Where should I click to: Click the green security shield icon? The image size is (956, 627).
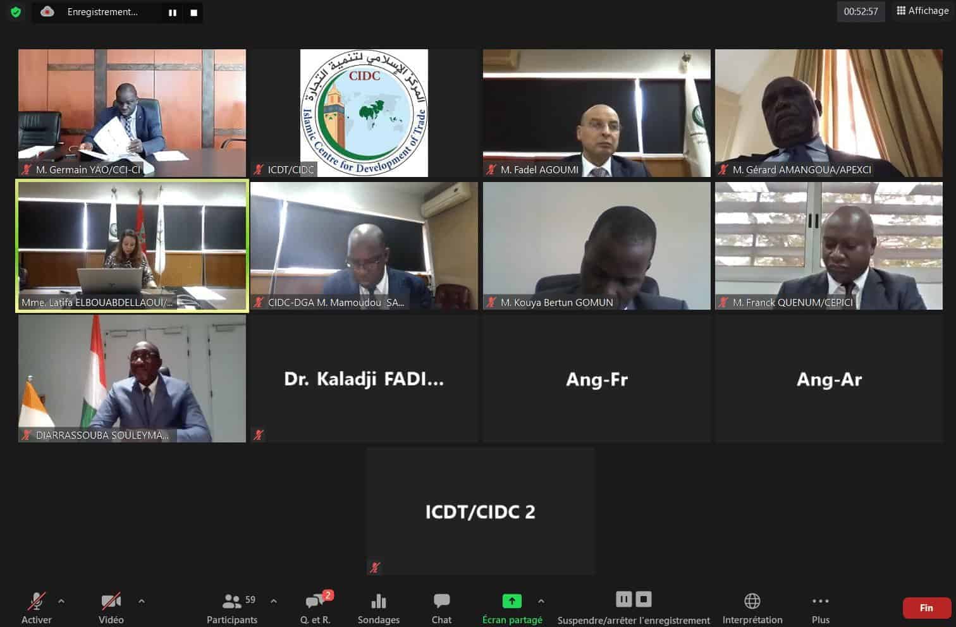tap(16, 12)
